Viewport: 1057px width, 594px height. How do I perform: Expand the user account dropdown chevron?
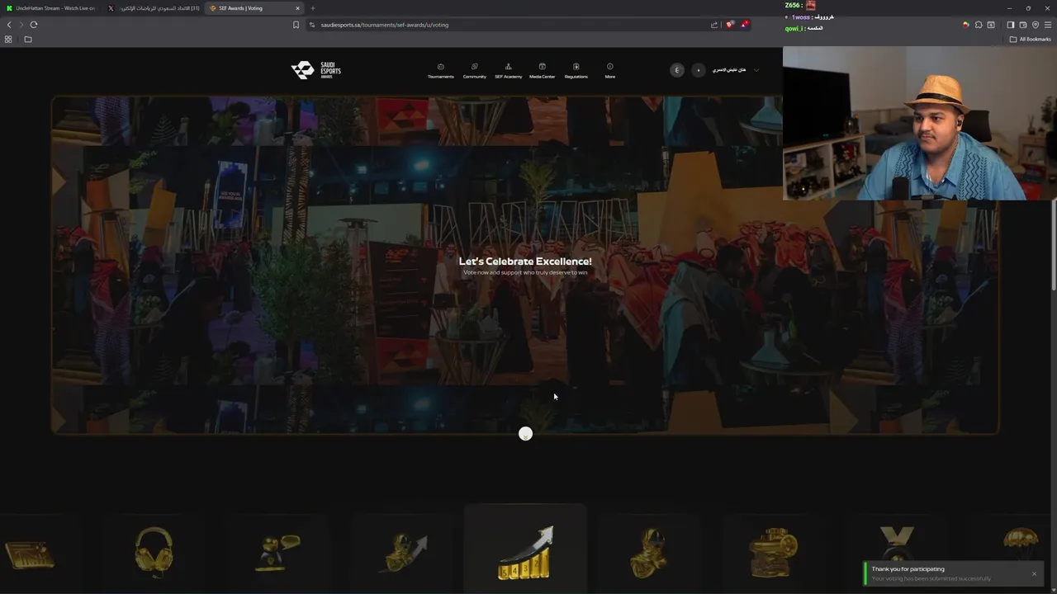coord(756,70)
